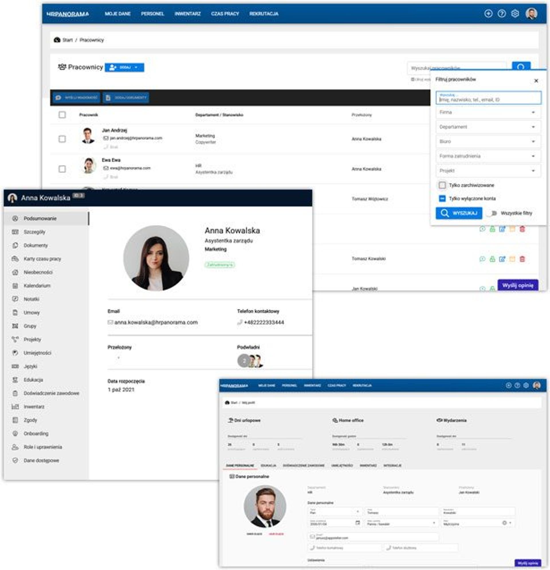Open Role i uprawnienia sidebar item
Image resolution: width=550 pixels, height=570 pixels.
(x=42, y=447)
